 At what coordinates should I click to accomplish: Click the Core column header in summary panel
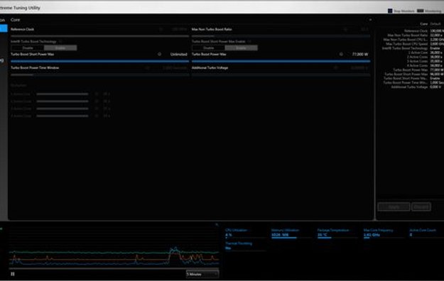(424, 24)
